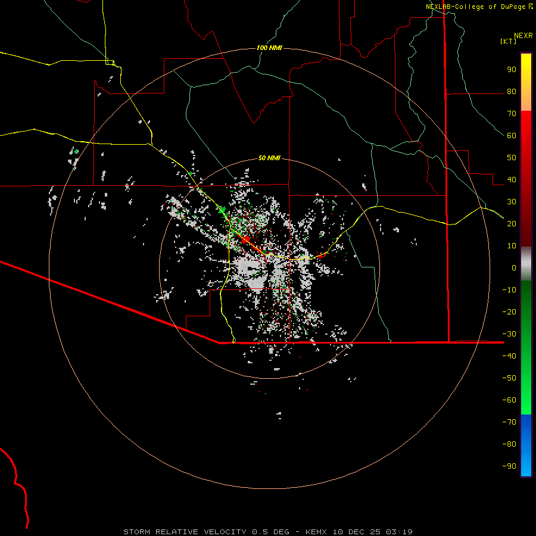This screenshot has height=536, width=536.
Task: Click the -30 knot scale label
Action: click(x=509, y=334)
